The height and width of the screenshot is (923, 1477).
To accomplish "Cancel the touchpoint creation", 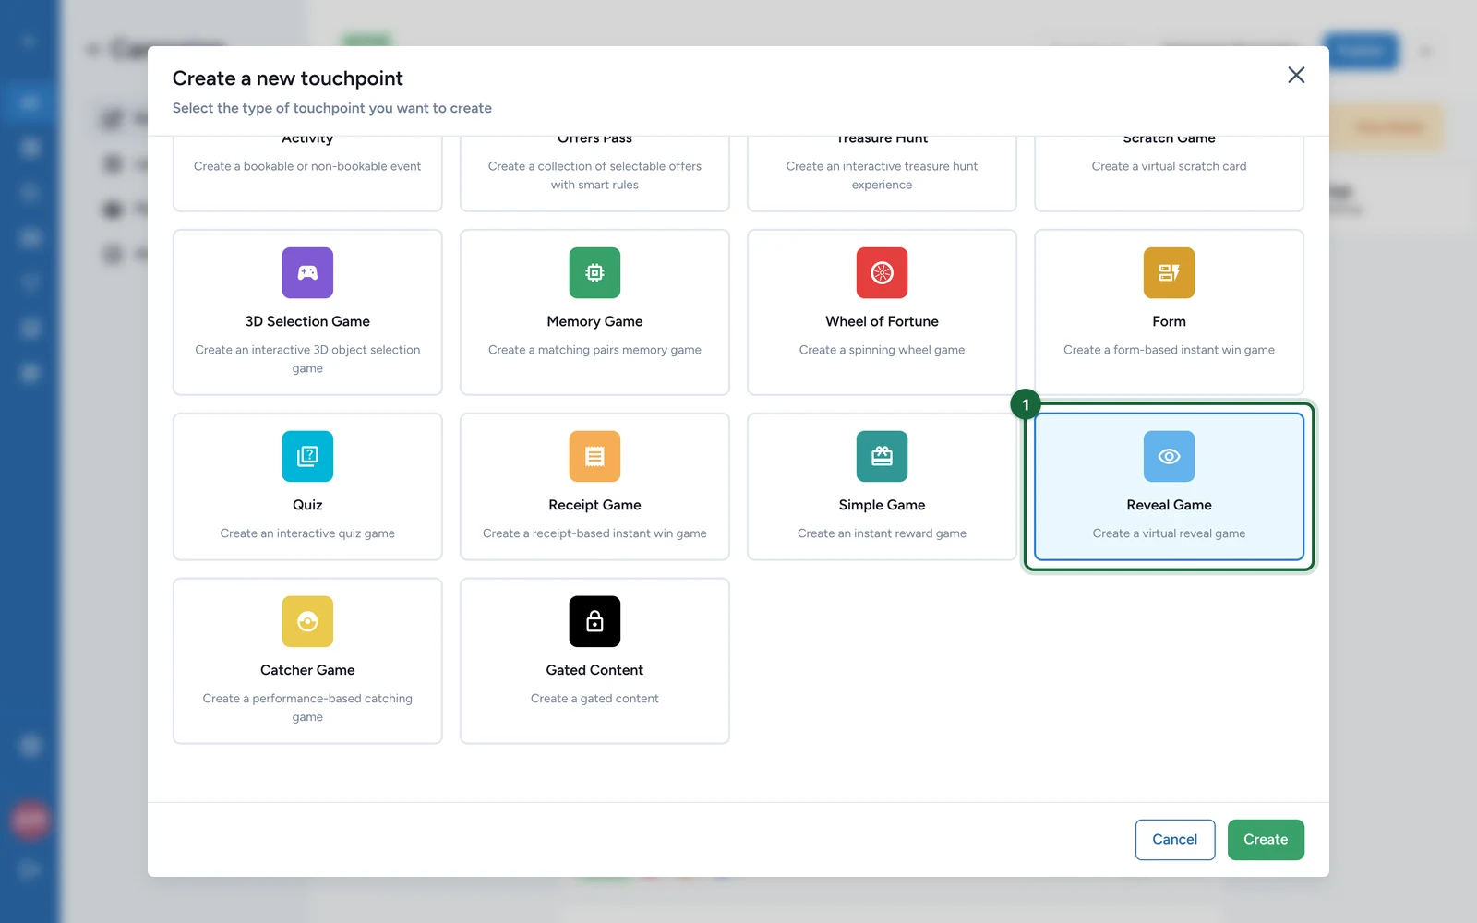I will pos(1174,839).
